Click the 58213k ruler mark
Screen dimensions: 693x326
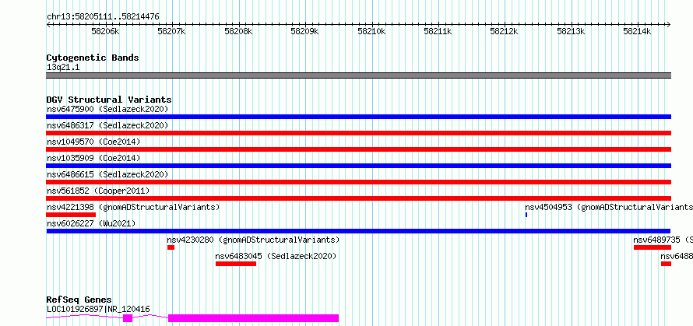(x=571, y=31)
